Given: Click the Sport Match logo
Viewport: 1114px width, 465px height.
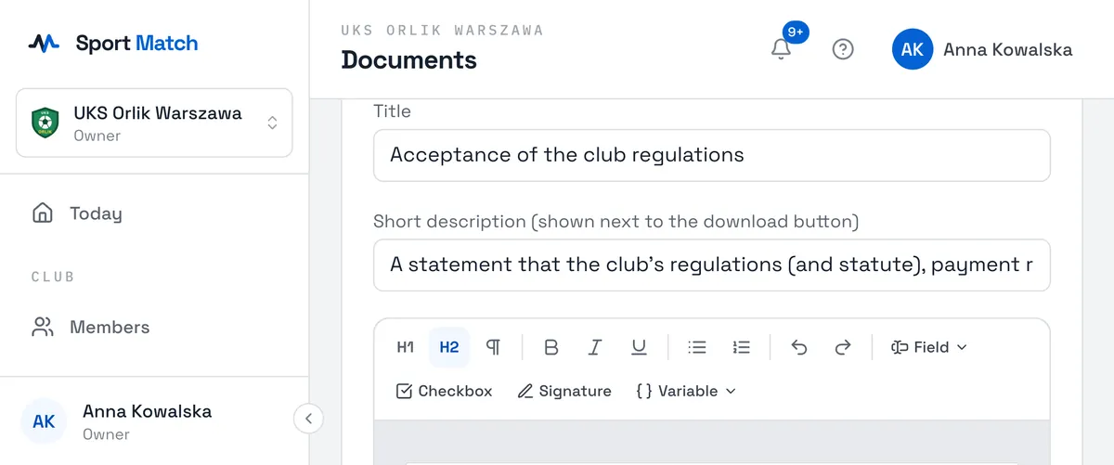Looking at the screenshot, I should coord(112,43).
